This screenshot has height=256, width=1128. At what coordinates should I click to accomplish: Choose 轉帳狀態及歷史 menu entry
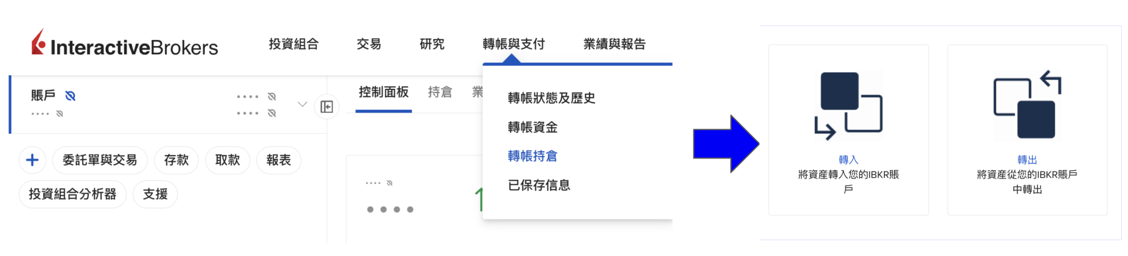pyautogui.click(x=551, y=98)
